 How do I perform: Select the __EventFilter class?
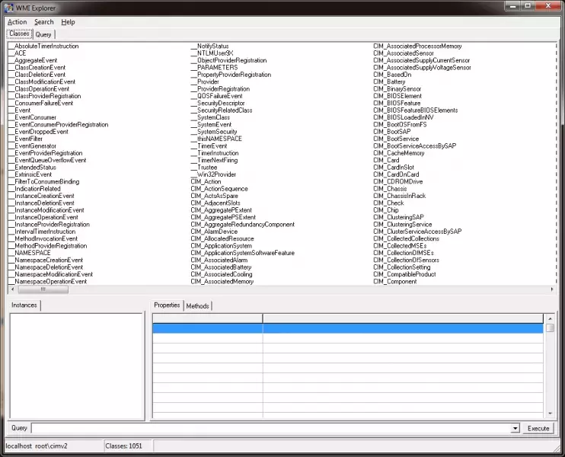click(x=26, y=139)
